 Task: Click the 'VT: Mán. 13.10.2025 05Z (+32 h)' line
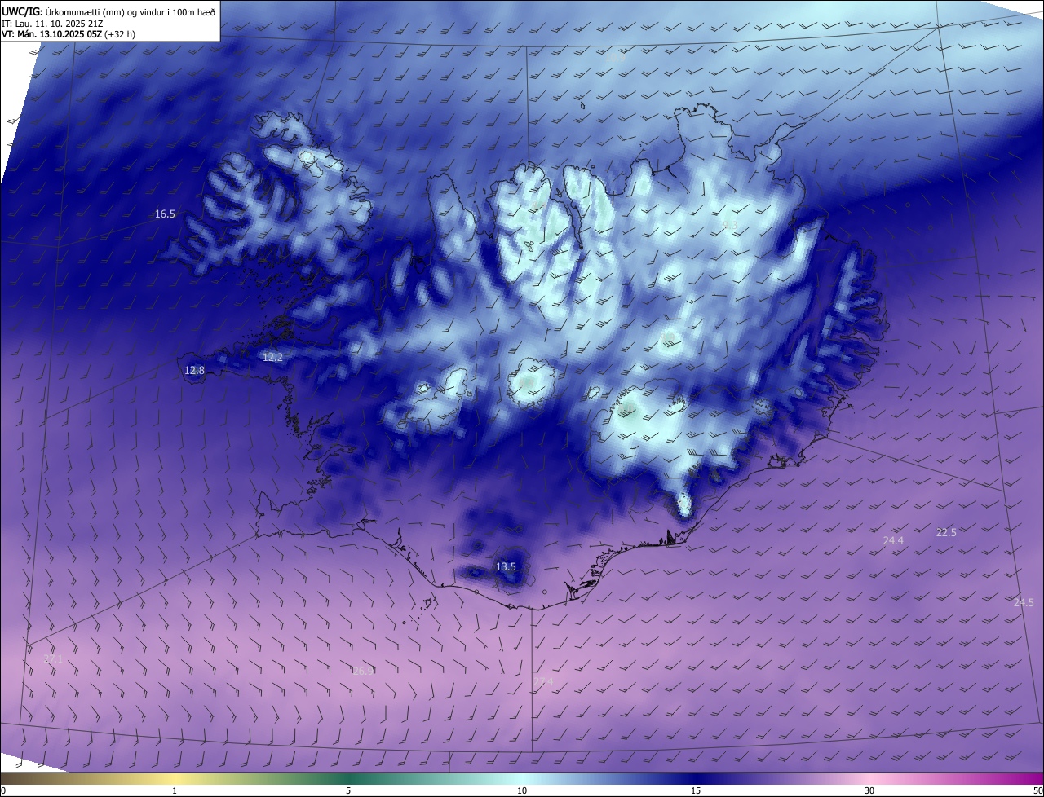[x=69, y=35]
